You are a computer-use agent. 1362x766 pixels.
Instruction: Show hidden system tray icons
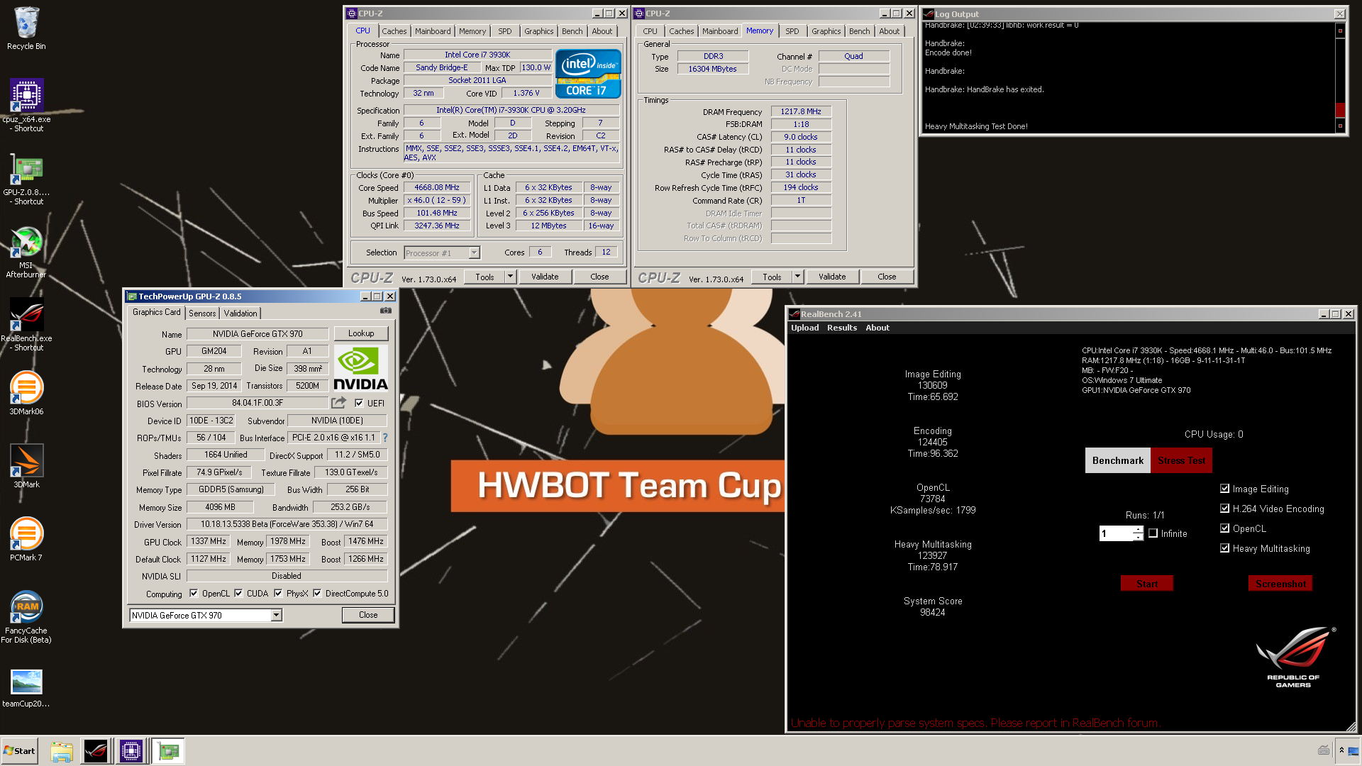click(x=1341, y=750)
